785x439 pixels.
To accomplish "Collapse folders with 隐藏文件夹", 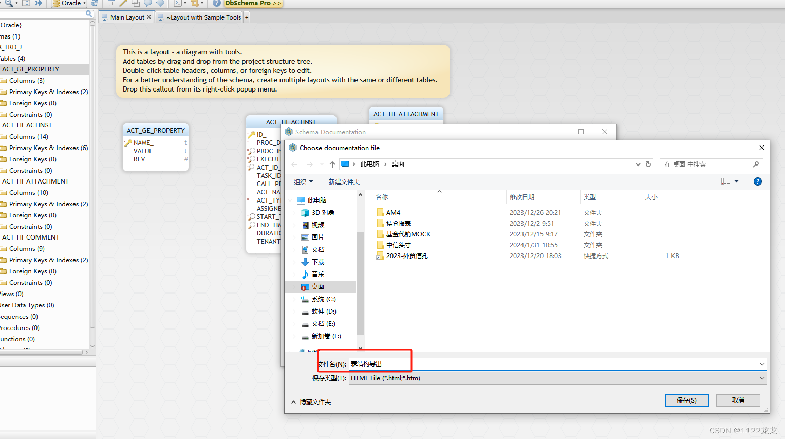I will coord(311,402).
